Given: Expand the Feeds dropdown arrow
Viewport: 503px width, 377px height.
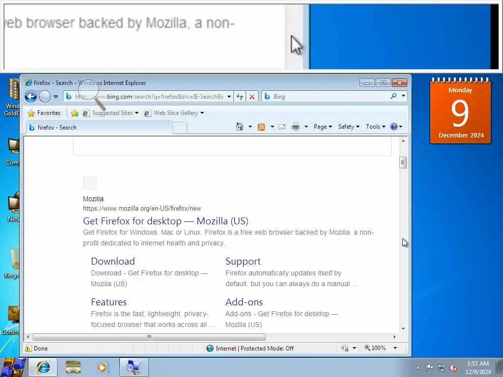Looking at the screenshot, I should [x=272, y=127].
